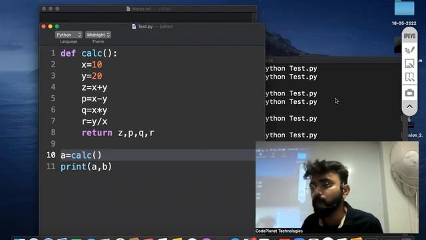This screenshot has height=240, width=426.
Task: Click line number 9 in gutter
Action: pos(53,143)
